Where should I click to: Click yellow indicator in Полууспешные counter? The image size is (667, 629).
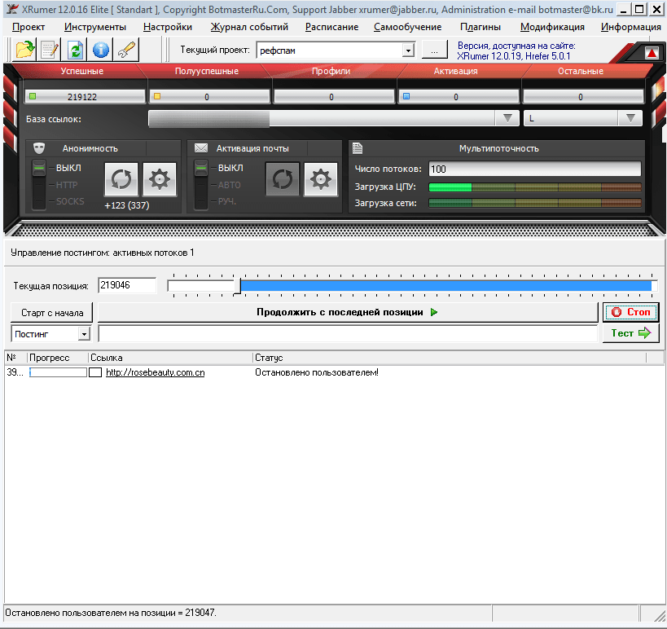157,96
